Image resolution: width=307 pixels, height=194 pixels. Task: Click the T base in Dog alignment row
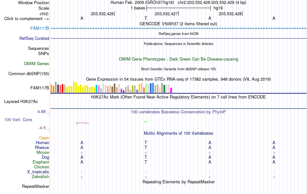coord(146,157)
